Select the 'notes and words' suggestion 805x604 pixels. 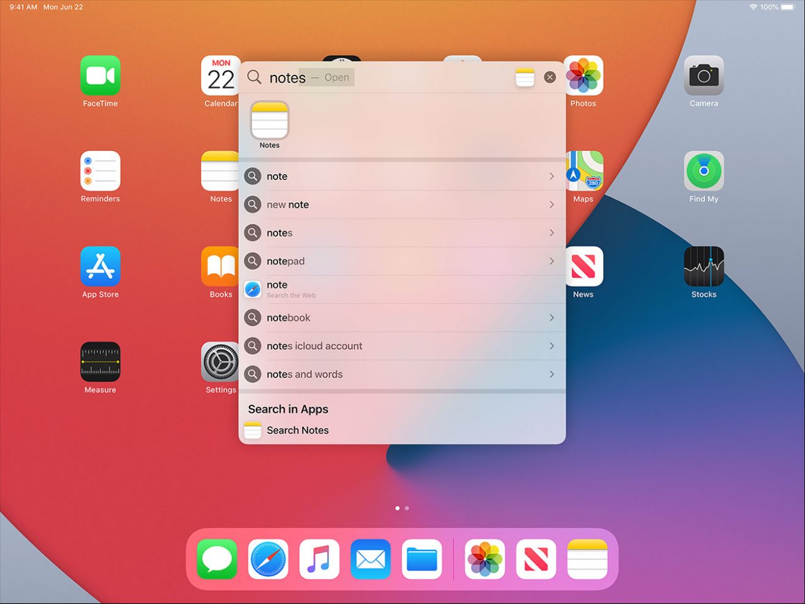402,374
